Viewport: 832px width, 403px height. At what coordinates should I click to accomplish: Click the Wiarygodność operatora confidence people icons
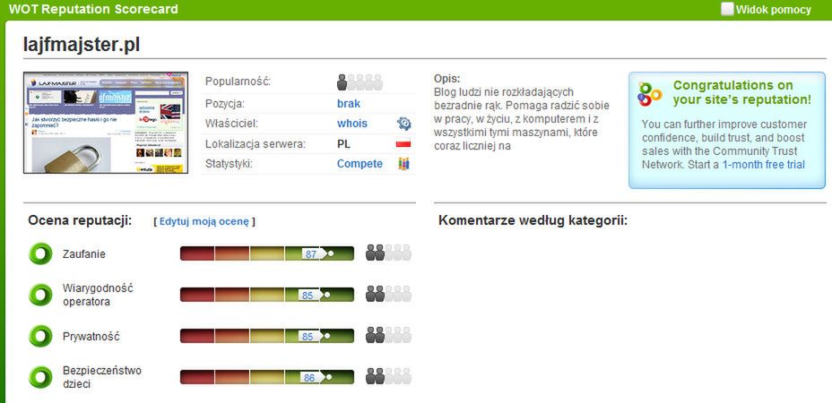(x=388, y=294)
